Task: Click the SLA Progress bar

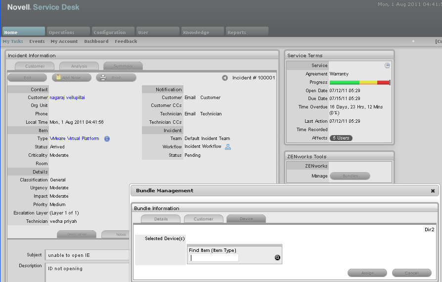Action: [x=360, y=82]
